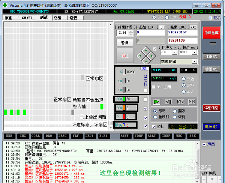The height and width of the screenshot is (183, 225).
Task: Click the right arrow on the diamond pad
Action: pos(151,56)
